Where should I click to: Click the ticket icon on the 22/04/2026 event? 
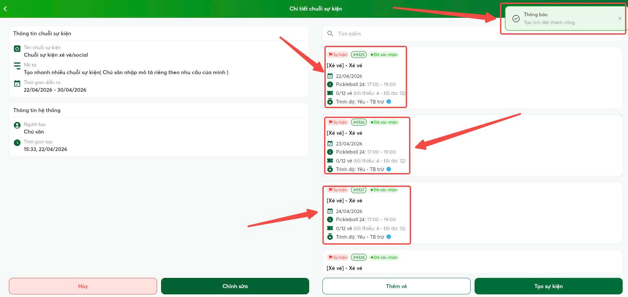[330, 93]
